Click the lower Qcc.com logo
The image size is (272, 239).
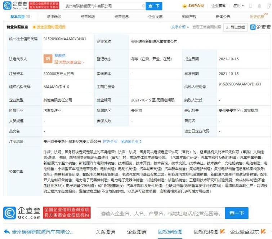point(22,213)
